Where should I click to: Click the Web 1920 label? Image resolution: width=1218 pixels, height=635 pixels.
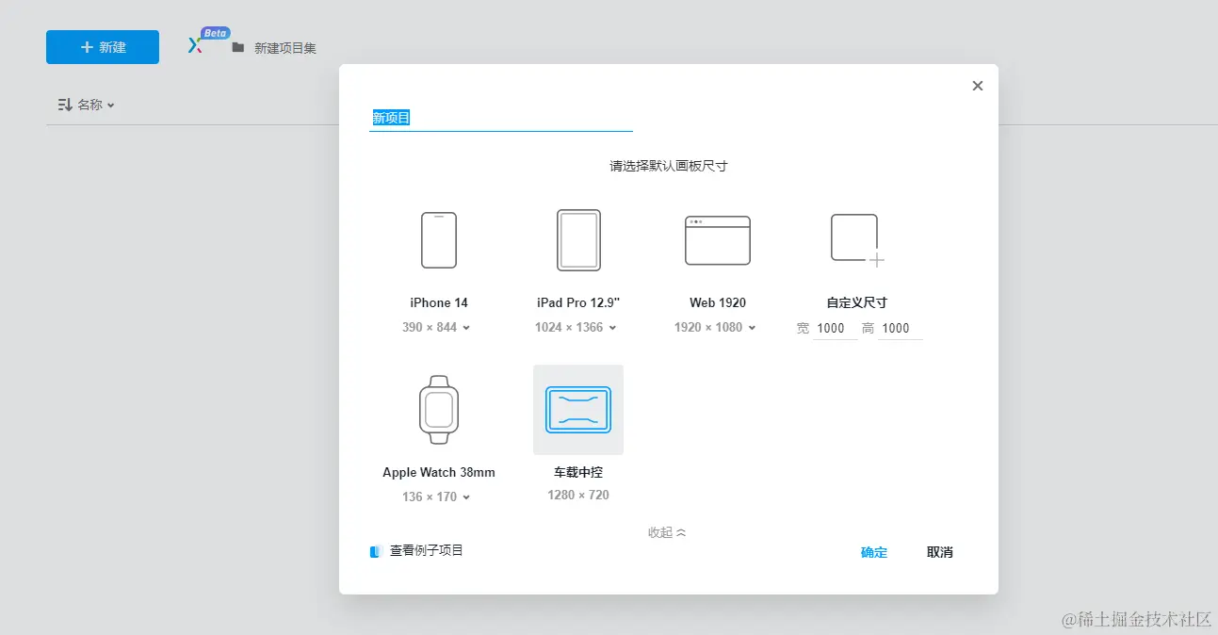(x=718, y=303)
